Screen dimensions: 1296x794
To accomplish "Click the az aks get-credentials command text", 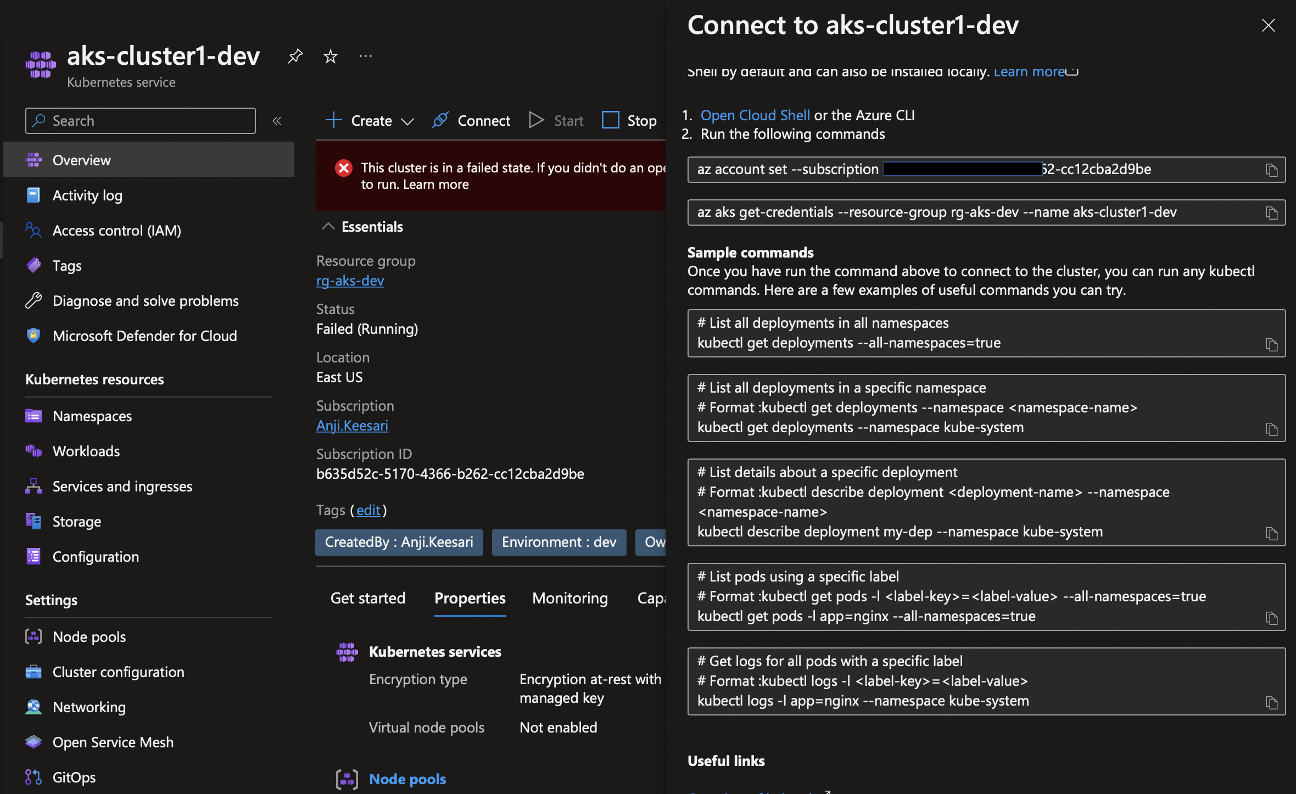I will (x=937, y=212).
